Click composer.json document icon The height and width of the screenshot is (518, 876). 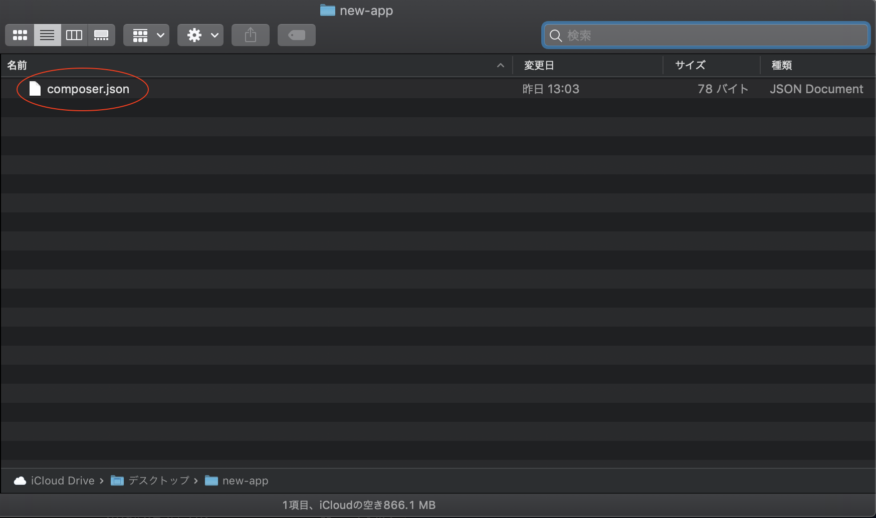click(35, 89)
